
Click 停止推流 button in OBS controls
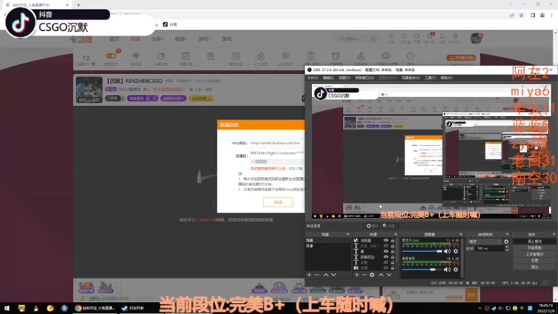(x=534, y=241)
